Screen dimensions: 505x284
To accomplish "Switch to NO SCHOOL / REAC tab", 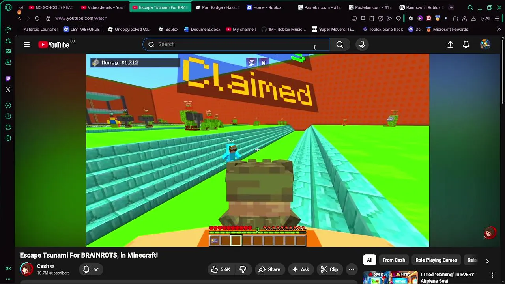I will 51,7.
